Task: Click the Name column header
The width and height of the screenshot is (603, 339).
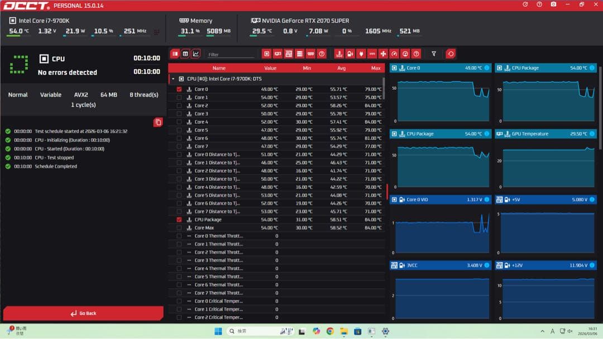Action: click(x=219, y=68)
